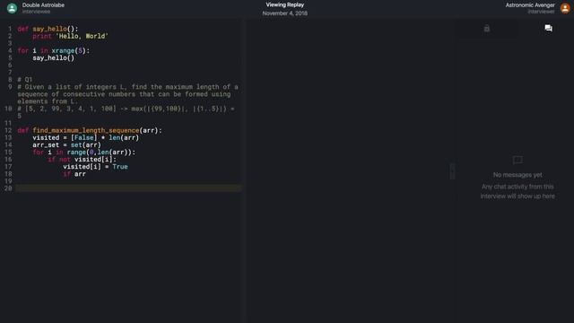The height and width of the screenshot is (323, 574).
Task: Click the line 'visited = [False] * len(arr)'
Action: [86, 137]
